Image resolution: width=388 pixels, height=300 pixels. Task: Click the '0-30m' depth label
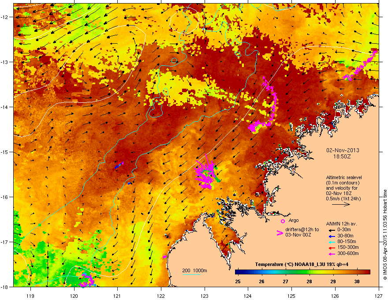[344, 230]
